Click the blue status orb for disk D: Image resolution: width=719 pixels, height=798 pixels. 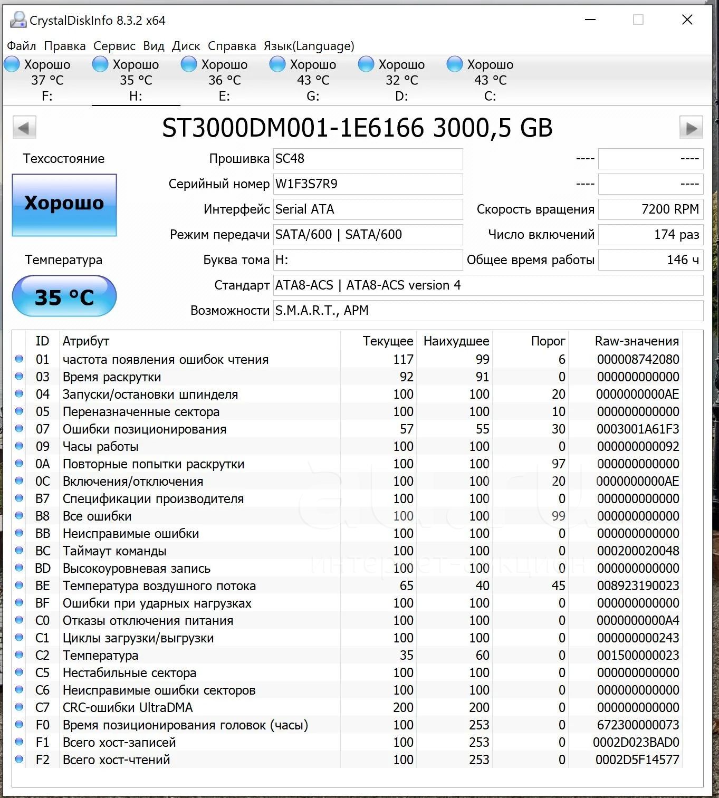[366, 64]
